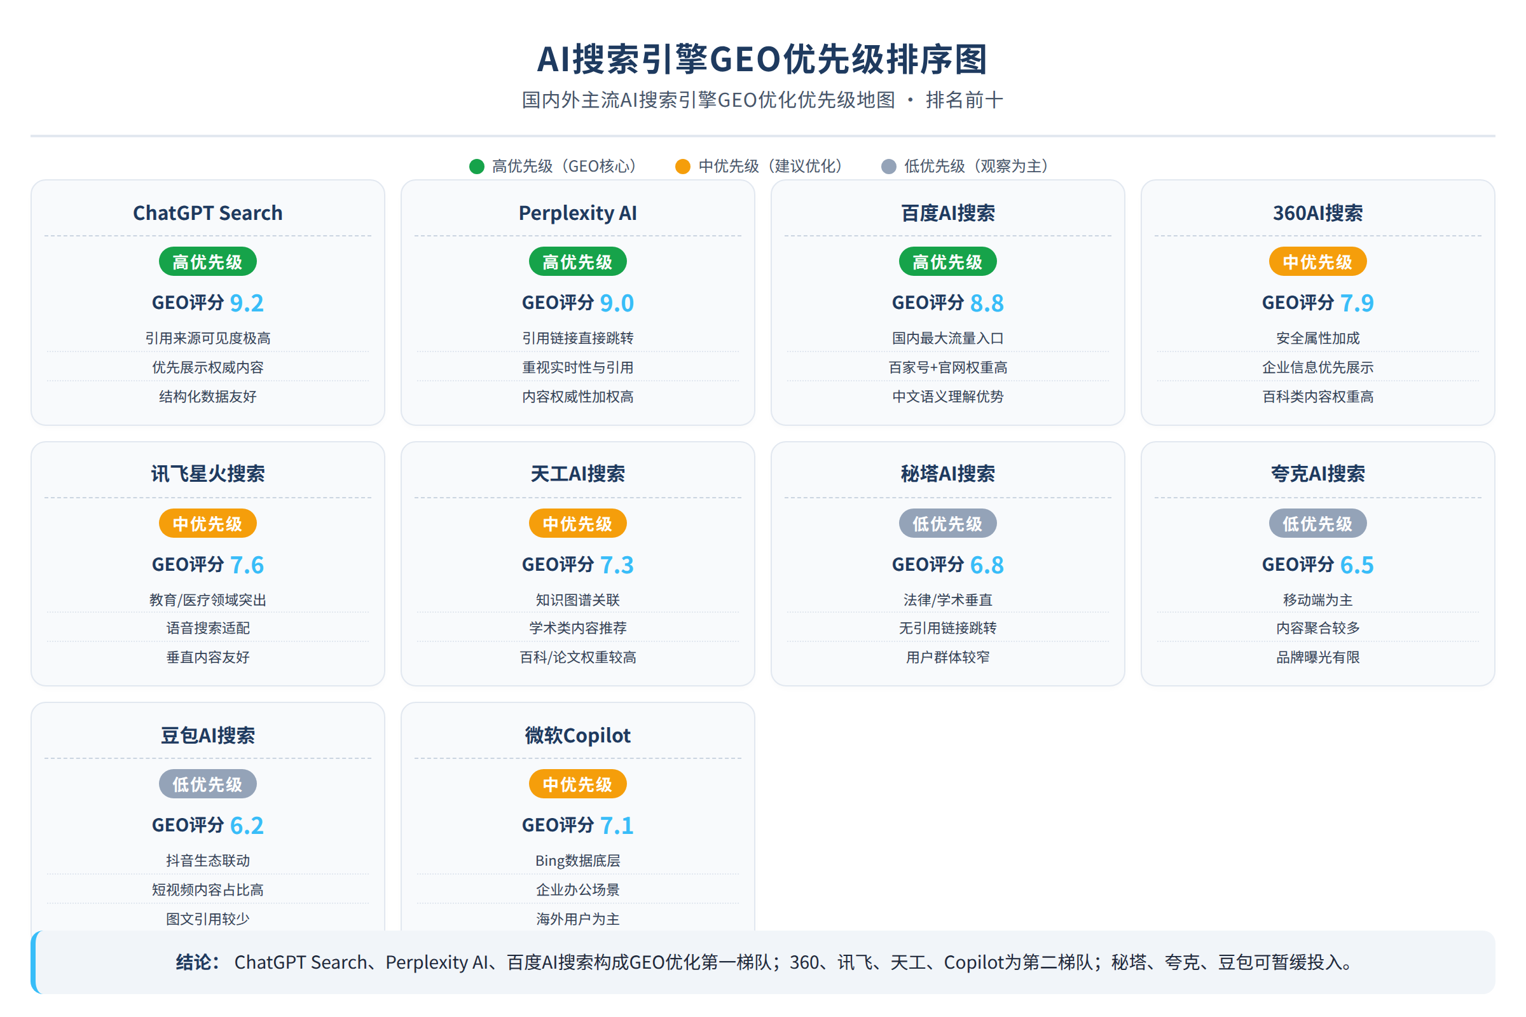Click the subtitle mentioning 排名前十
Viewport: 1526px width, 1017px height.
[762, 100]
